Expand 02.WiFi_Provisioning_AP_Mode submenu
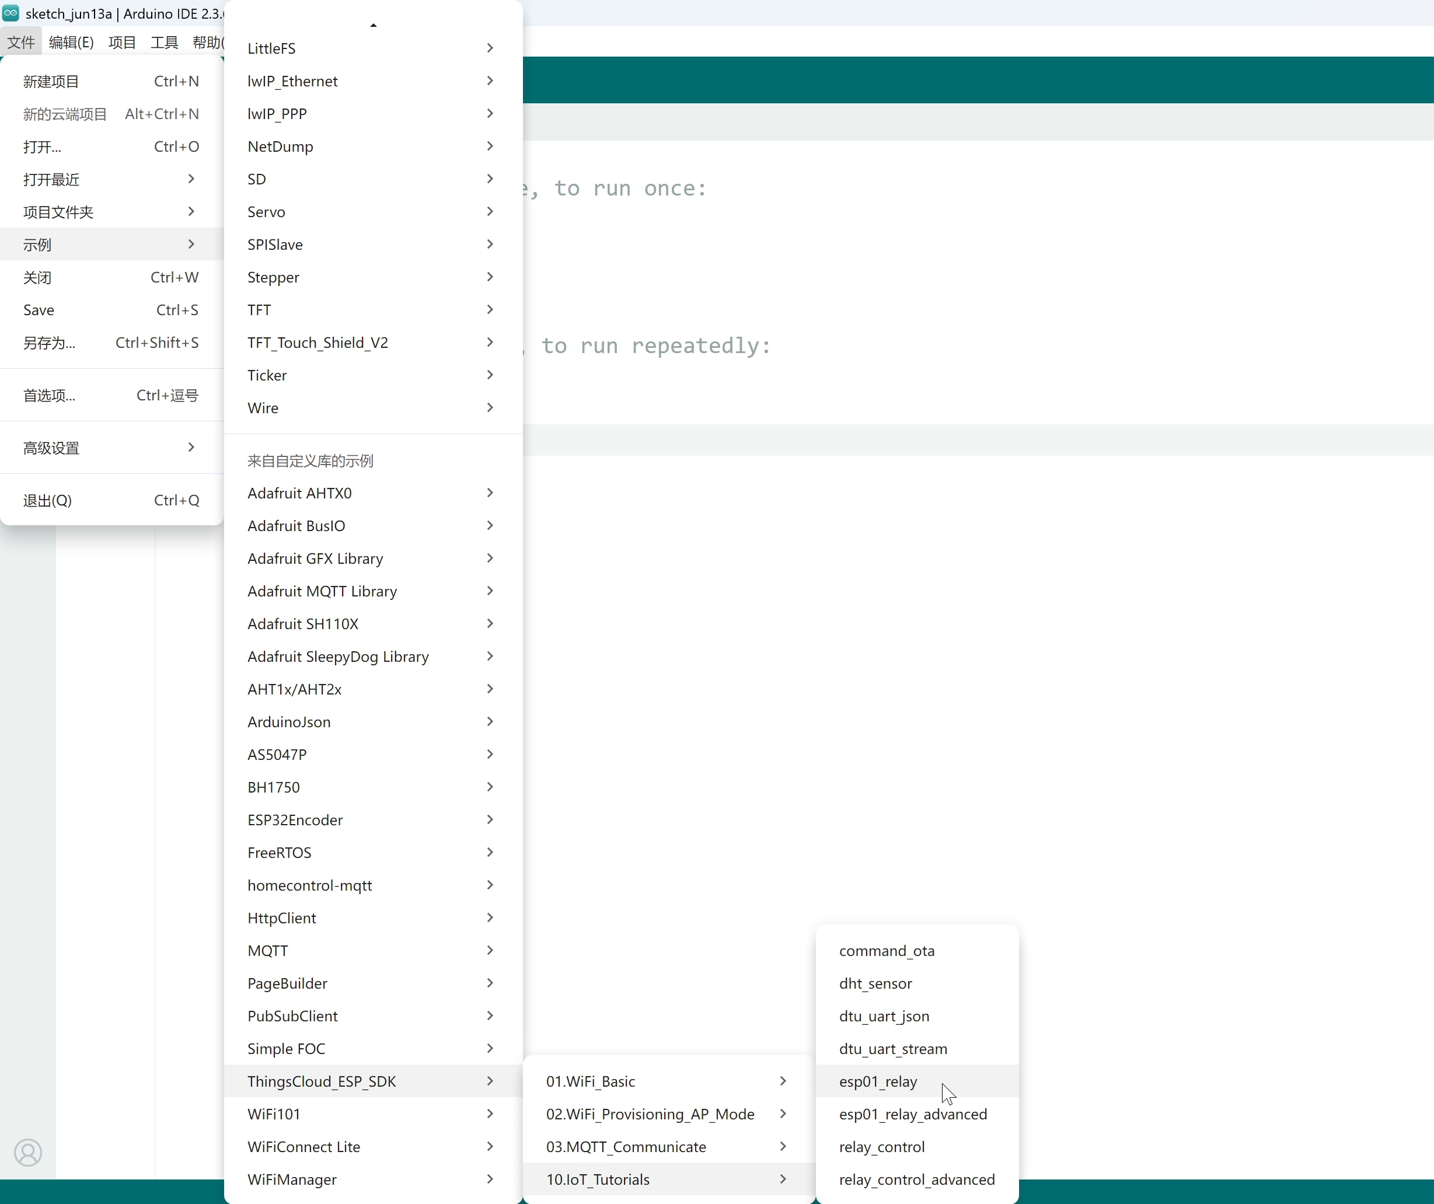 pyautogui.click(x=669, y=1115)
